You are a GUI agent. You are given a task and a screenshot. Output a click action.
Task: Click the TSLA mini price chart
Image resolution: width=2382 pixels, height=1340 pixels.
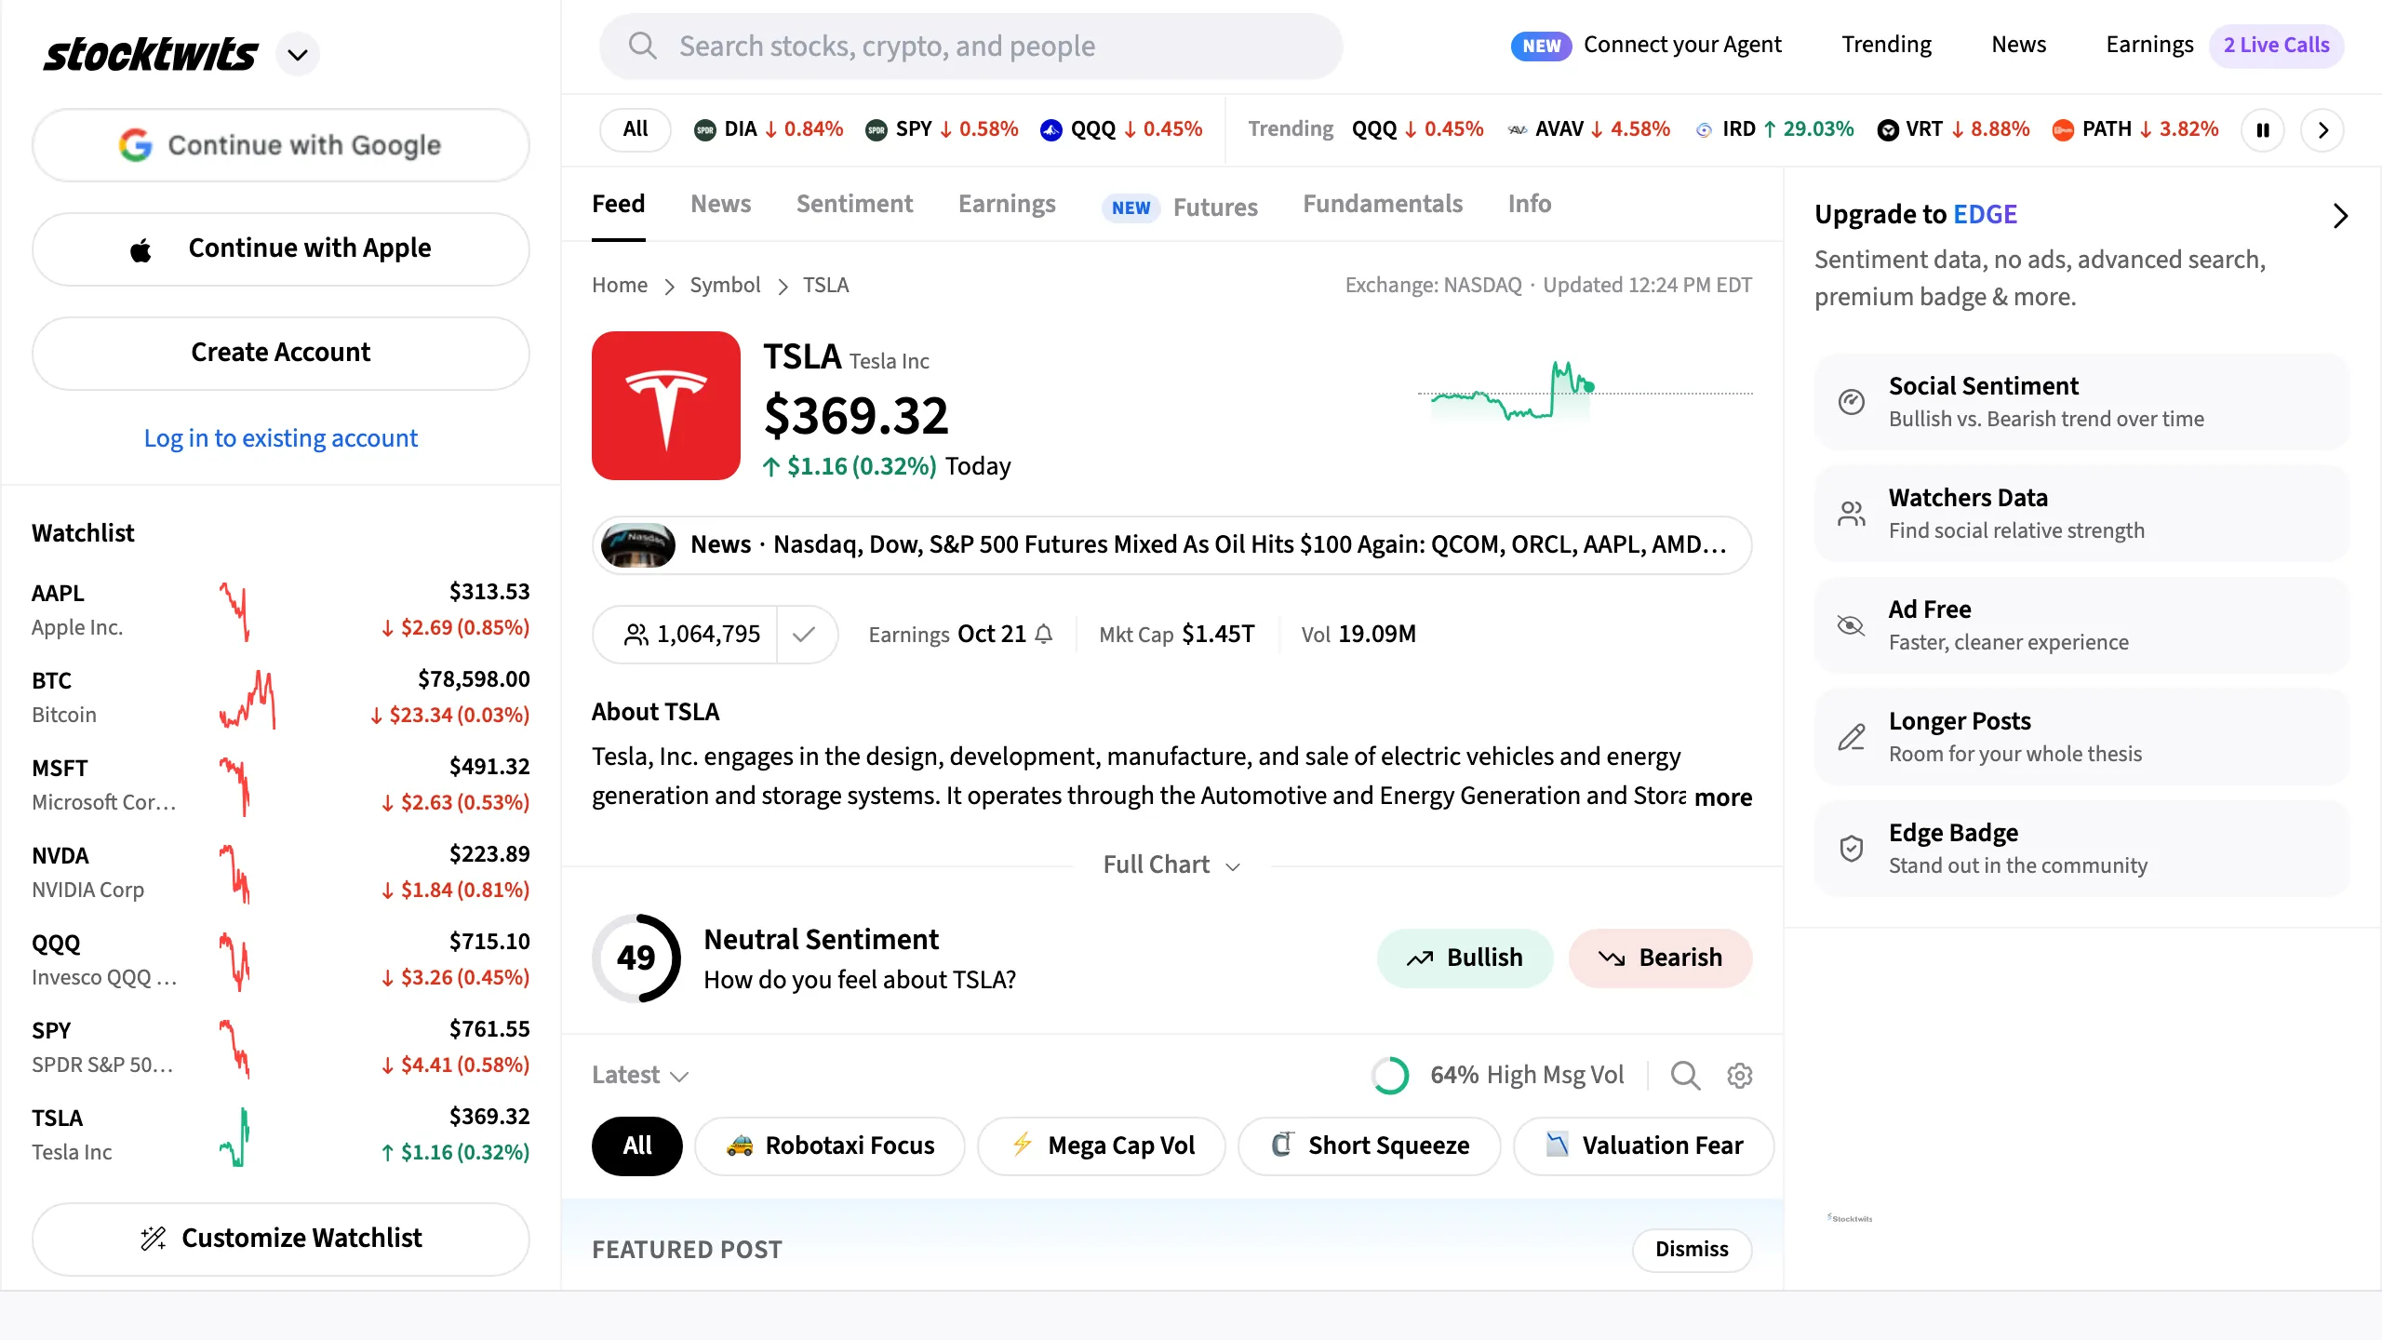tap(1585, 391)
